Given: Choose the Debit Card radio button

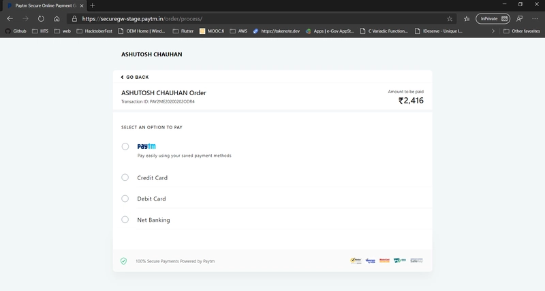Looking at the screenshot, I should point(125,199).
